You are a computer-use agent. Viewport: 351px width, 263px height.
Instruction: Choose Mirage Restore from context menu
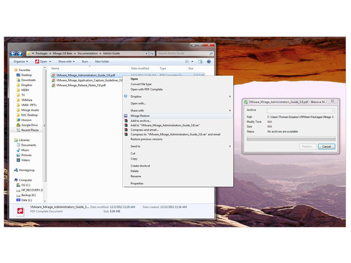(x=178, y=116)
